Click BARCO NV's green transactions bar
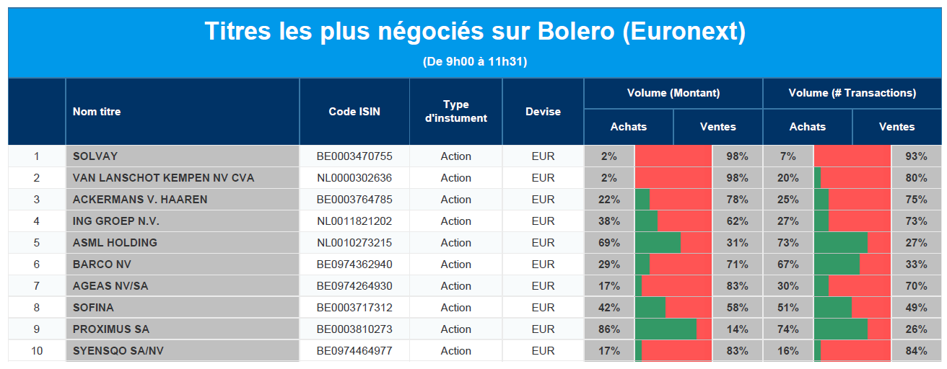This screenshot has height=369, width=947. [x=837, y=264]
